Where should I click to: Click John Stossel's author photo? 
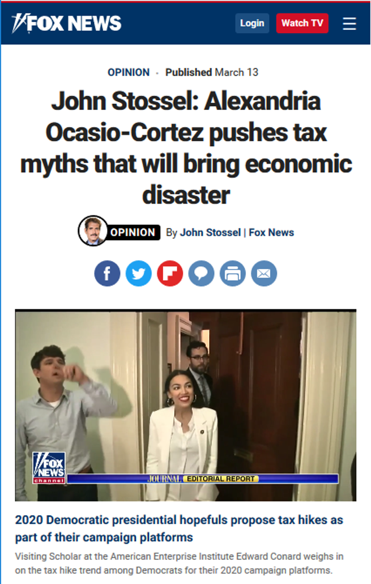click(x=93, y=231)
